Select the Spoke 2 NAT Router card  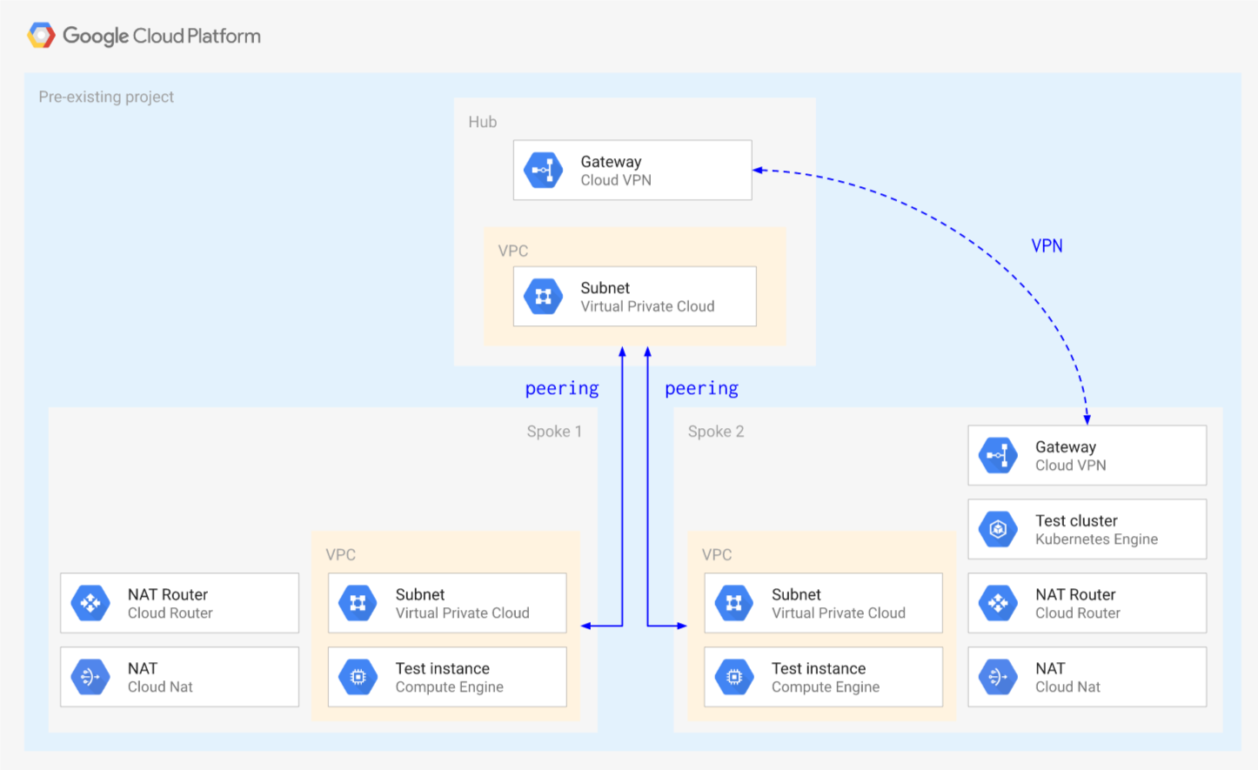coord(1087,603)
